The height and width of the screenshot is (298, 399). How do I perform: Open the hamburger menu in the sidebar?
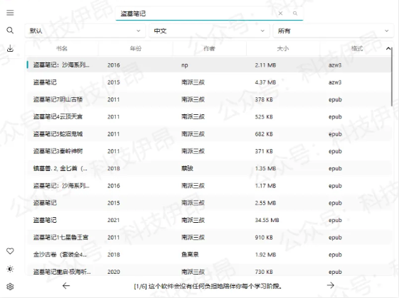coord(10,13)
